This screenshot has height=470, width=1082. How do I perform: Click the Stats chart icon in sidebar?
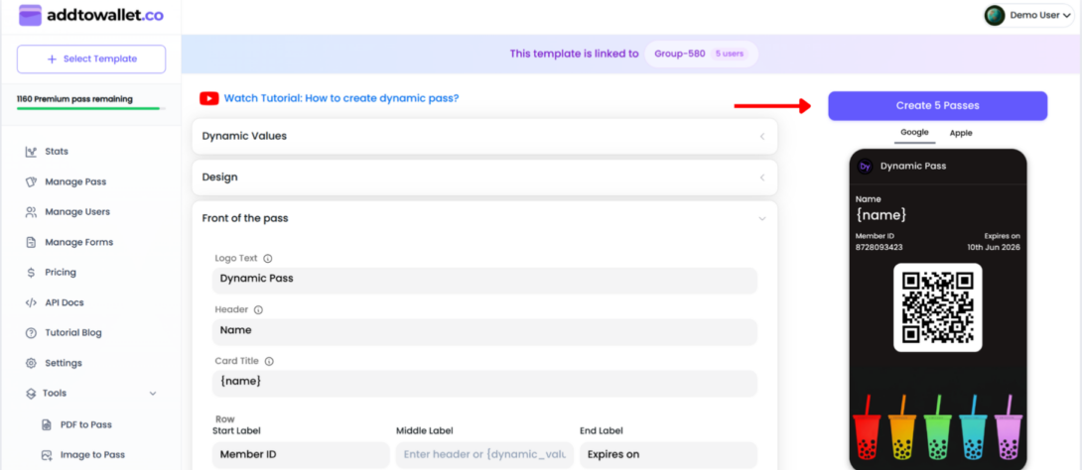(x=32, y=152)
